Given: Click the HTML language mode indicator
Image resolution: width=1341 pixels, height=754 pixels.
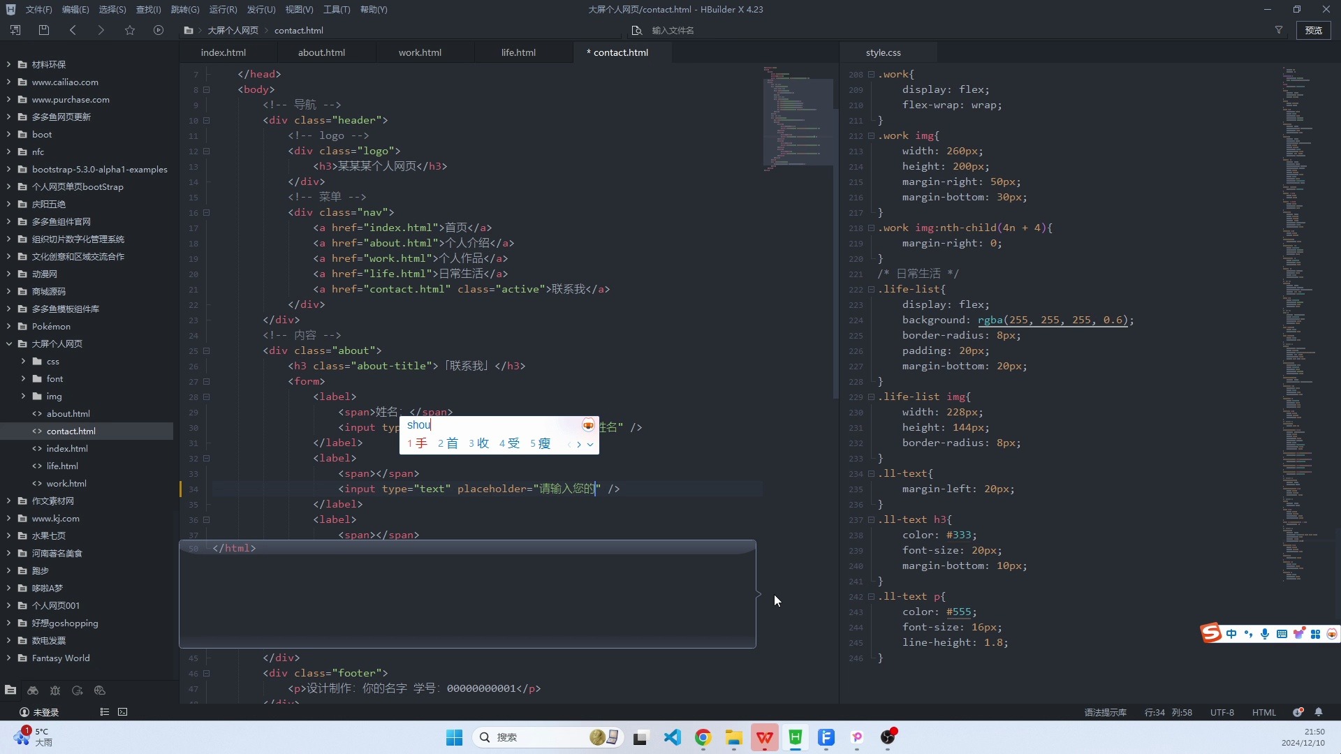Looking at the screenshot, I should (1264, 712).
